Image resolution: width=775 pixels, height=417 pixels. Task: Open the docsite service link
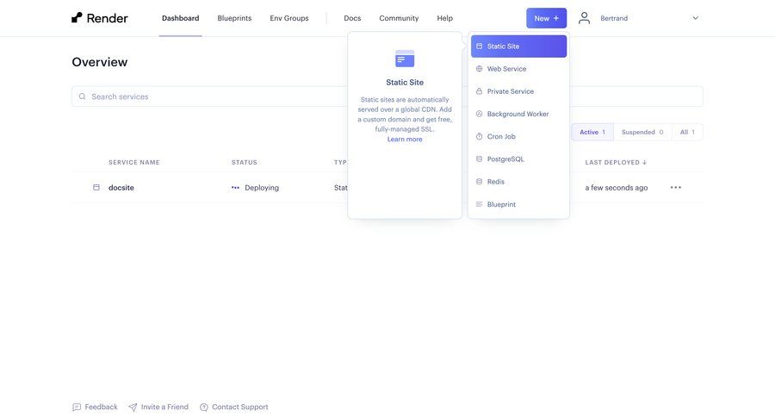click(121, 188)
